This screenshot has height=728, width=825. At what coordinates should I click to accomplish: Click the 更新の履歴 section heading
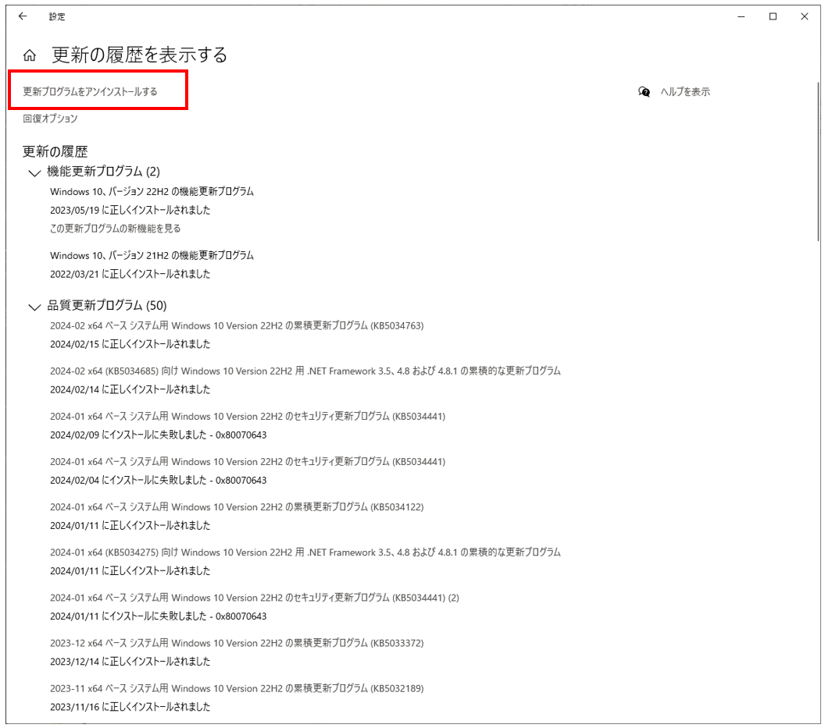55,151
